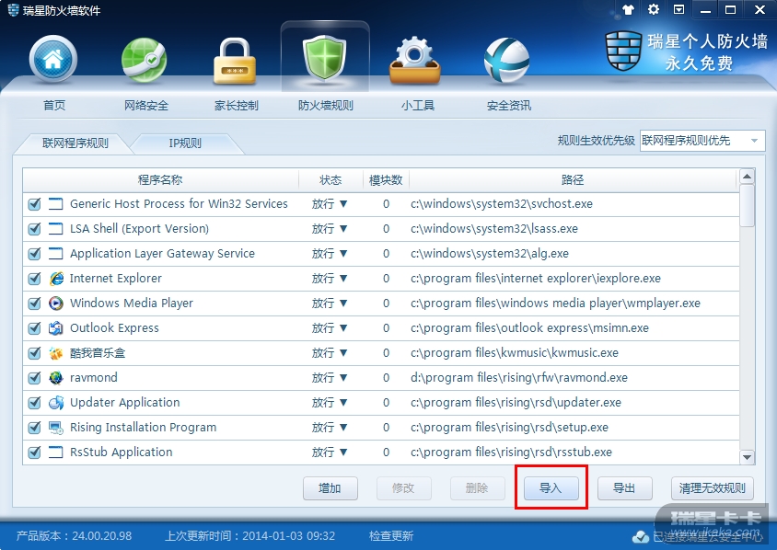777x550 pixels.
Task: Click the LSA Shell window icon
Action: [x=56, y=229]
